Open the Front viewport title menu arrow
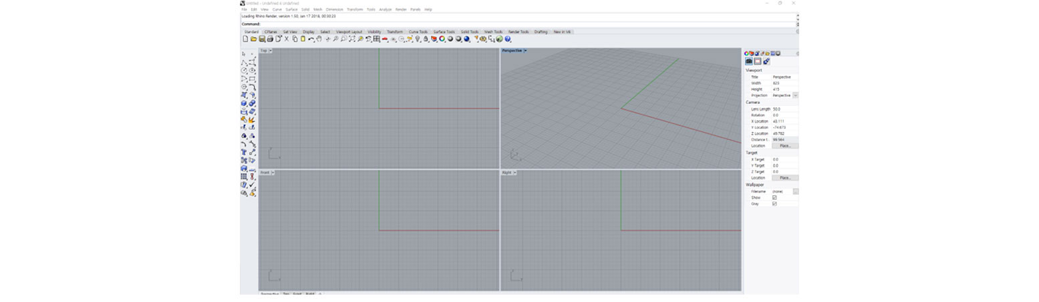Screen dimensions: 1039x302 point(273,173)
